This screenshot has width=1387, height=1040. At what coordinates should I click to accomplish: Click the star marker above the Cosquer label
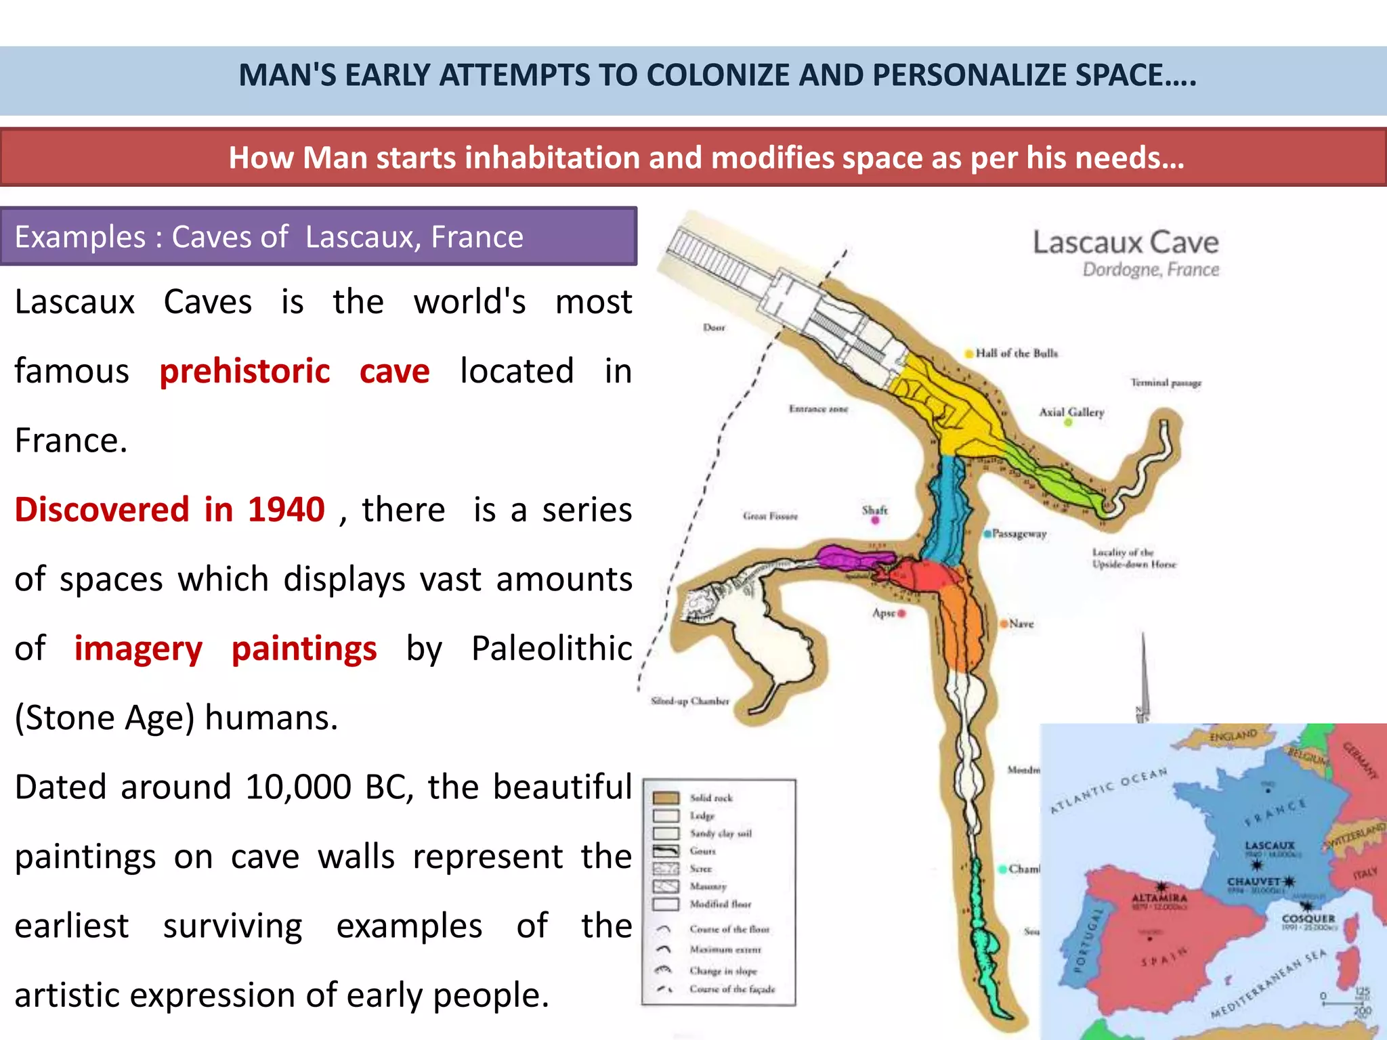coord(1306,906)
